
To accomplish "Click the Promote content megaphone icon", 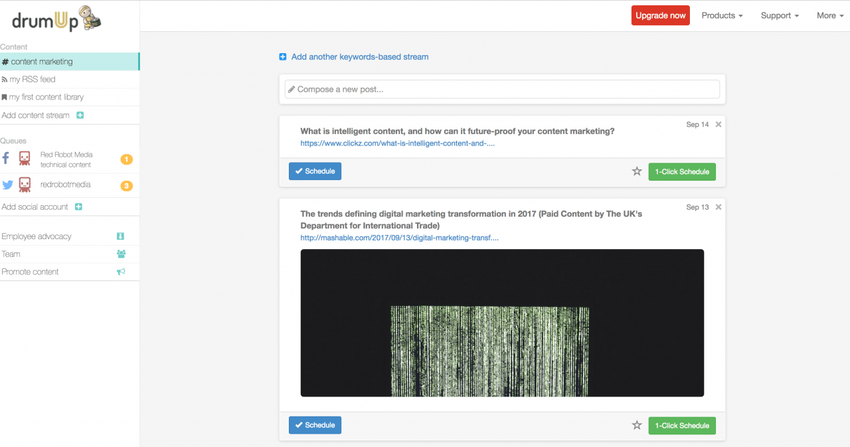I will (x=121, y=272).
